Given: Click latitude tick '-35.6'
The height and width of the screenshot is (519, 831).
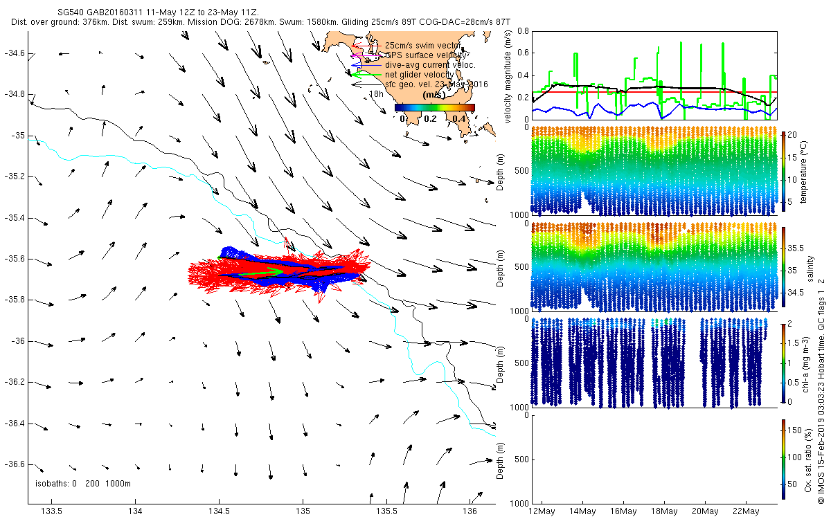Looking at the screenshot, I should (x=15, y=259).
